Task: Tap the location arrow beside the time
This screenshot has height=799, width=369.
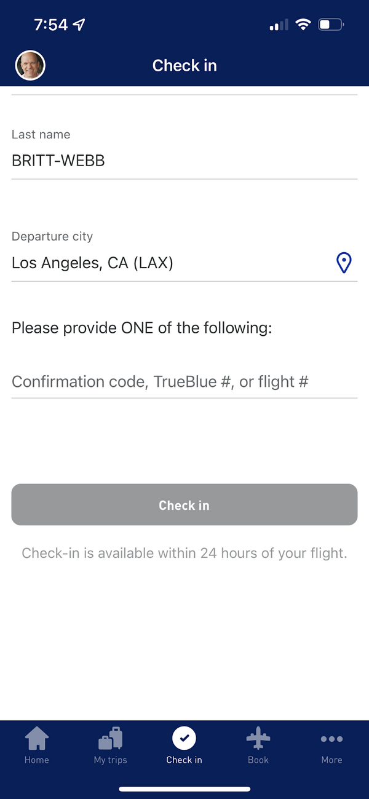Action: pyautogui.click(x=79, y=25)
